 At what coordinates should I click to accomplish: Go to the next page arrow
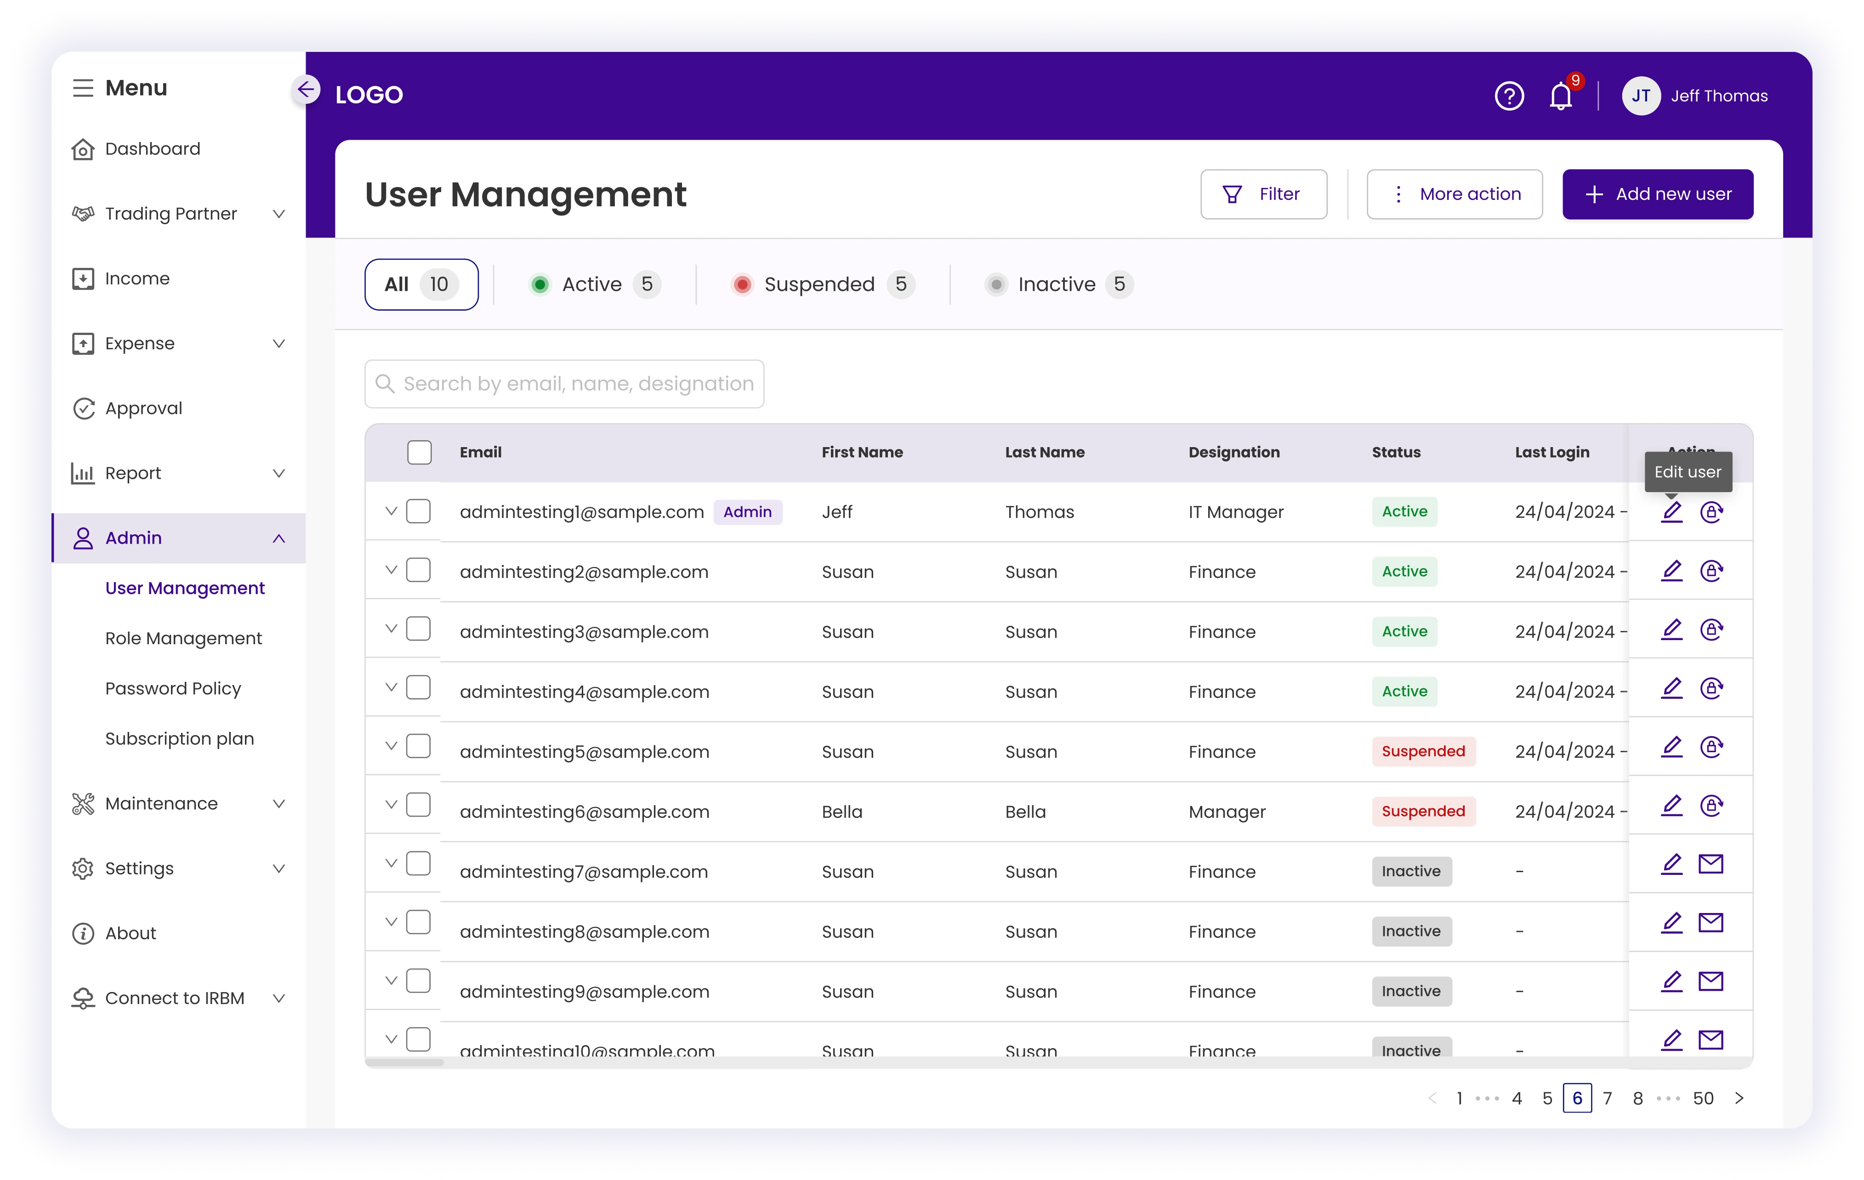(1739, 1099)
